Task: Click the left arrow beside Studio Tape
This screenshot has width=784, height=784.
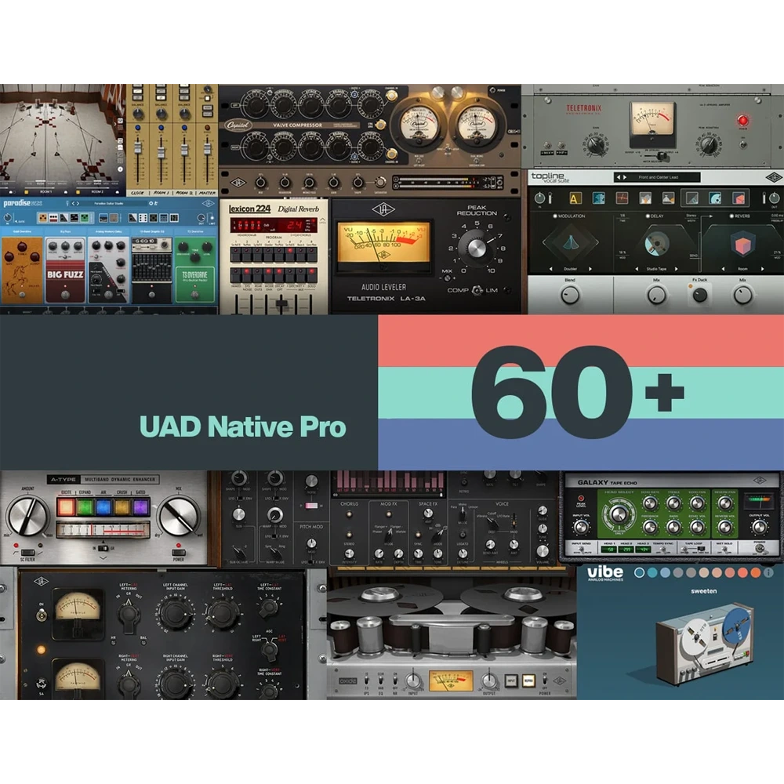Action: click(x=637, y=269)
